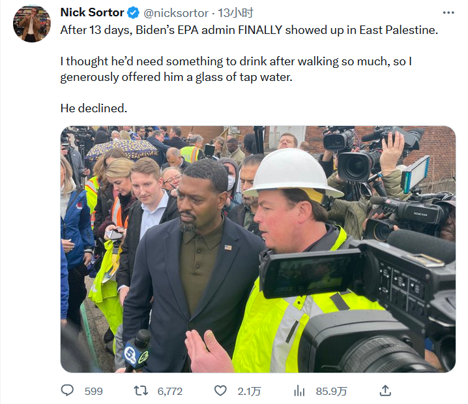468x404 pixels.
Task: Click the retweet arrows icon
Action: pyautogui.click(x=140, y=390)
